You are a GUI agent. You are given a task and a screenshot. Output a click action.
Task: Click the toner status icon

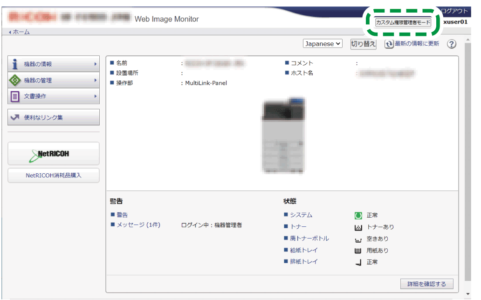click(x=358, y=227)
